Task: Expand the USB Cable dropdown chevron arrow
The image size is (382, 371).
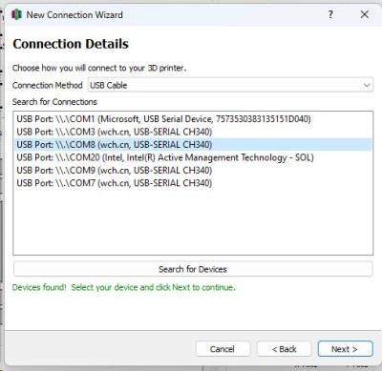Action: pyautogui.click(x=367, y=85)
